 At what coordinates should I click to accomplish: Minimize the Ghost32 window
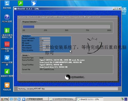tap(114, 9)
